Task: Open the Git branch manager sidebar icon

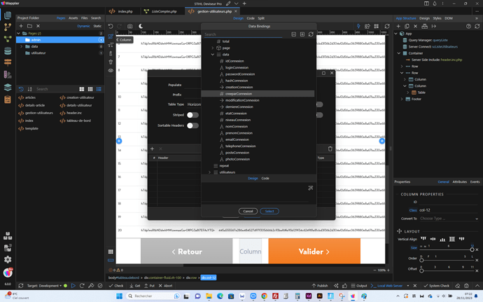Action: [x=8, y=27]
